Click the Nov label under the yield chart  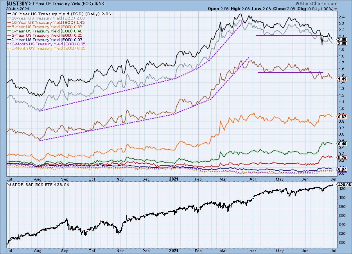coord(120,179)
